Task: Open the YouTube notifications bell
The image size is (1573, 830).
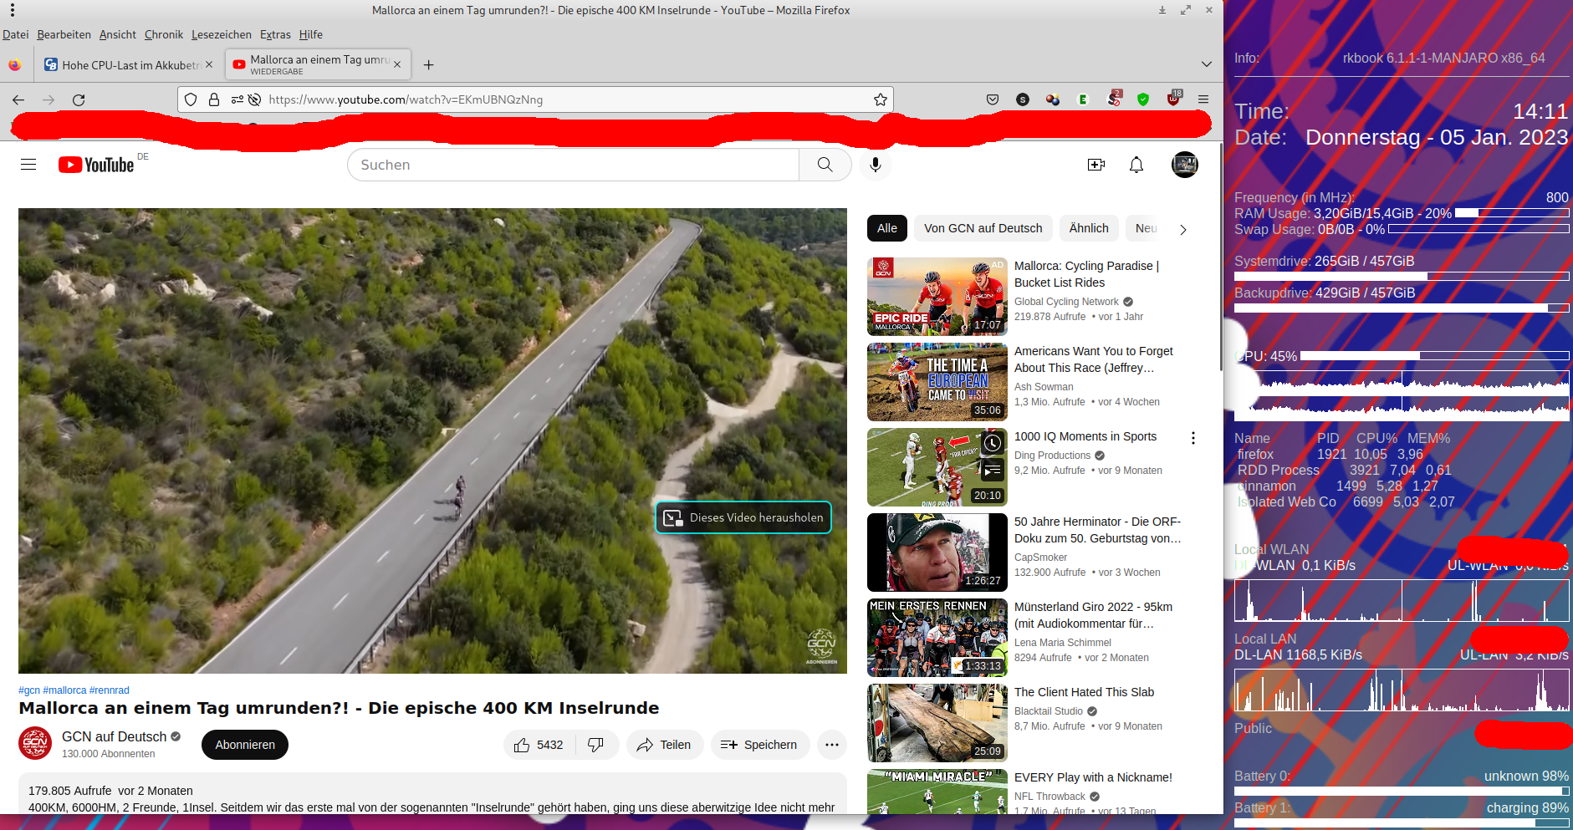Action: coord(1136,165)
